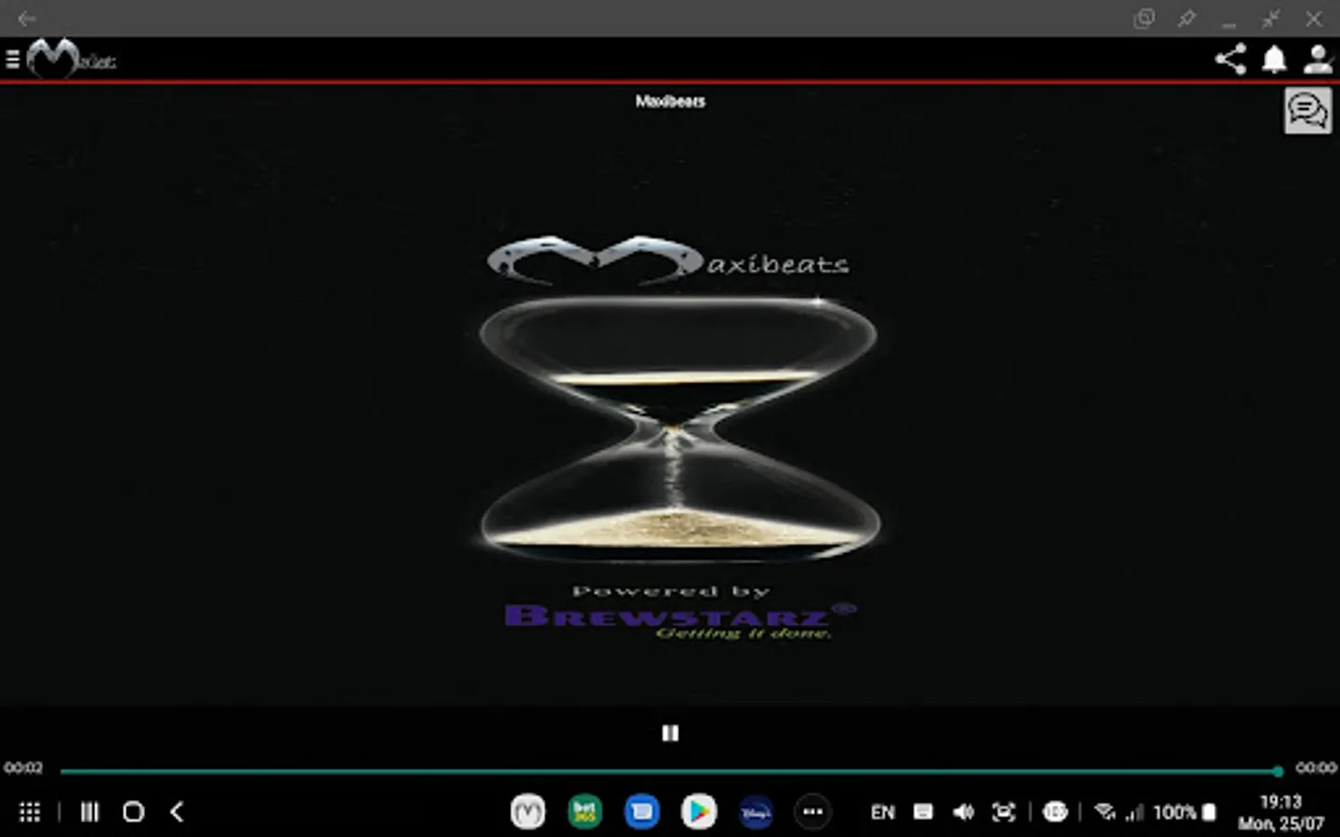Share the Maxibeats stream
1340x837 pixels.
[x=1230, y=60]
